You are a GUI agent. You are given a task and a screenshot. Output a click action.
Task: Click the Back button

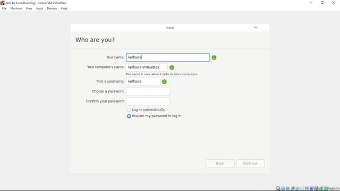(x=220, y=163)
